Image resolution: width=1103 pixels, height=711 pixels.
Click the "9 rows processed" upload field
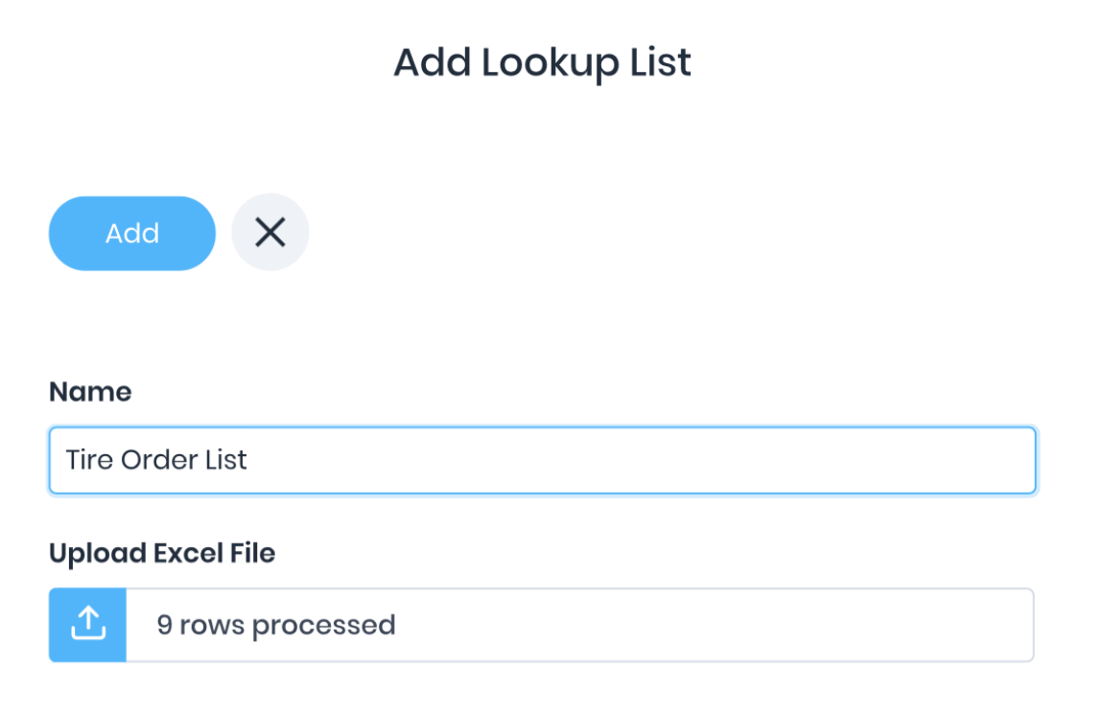point(579,625)
